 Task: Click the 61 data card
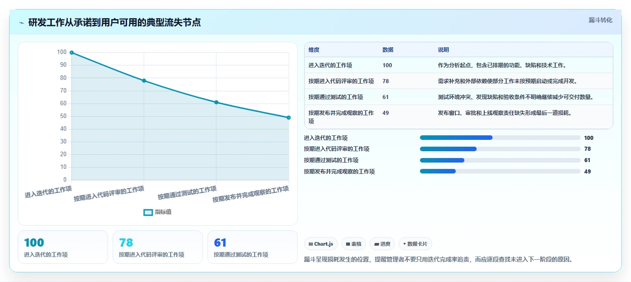pyautogui.click(x=252, y=247)
